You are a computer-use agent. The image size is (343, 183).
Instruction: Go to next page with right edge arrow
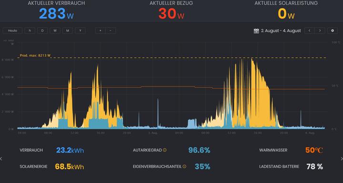(342, 159)
